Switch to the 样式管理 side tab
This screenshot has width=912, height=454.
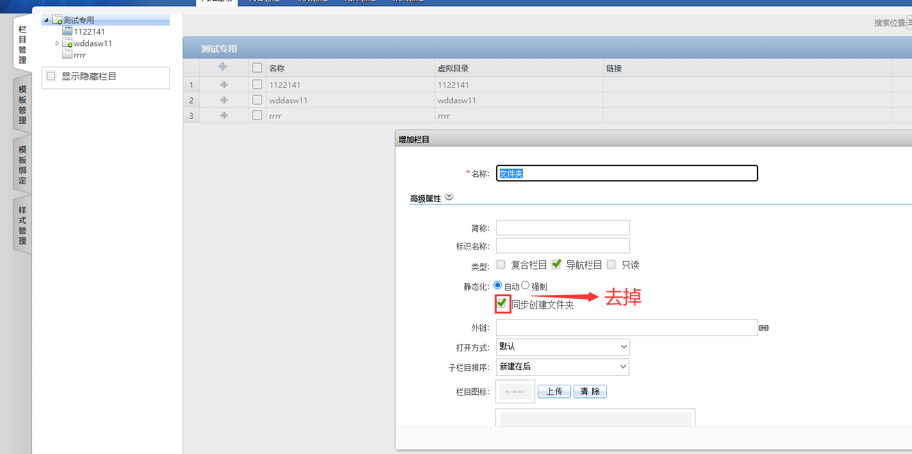coord(22,225)
